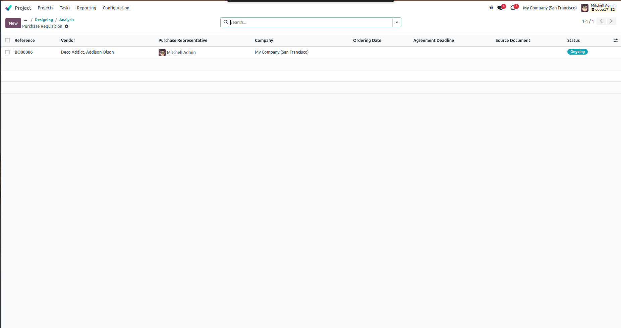Open the activities clock icon
621x328 pixels.
(513, 8)
